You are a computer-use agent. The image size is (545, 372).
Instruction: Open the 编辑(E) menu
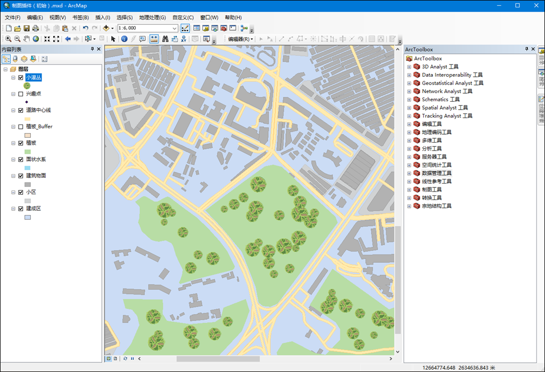[35, 18]
